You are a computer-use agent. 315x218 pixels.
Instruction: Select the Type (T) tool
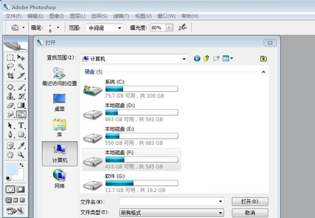coord(22,125)
